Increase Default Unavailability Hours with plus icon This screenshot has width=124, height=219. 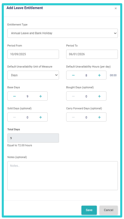[99, 75]
